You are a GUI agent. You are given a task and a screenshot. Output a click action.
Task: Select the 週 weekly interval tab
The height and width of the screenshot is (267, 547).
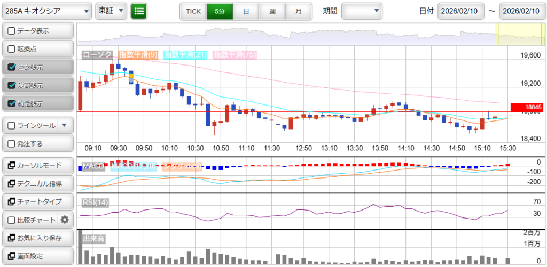pyautogui.click(x=272, y=11)
